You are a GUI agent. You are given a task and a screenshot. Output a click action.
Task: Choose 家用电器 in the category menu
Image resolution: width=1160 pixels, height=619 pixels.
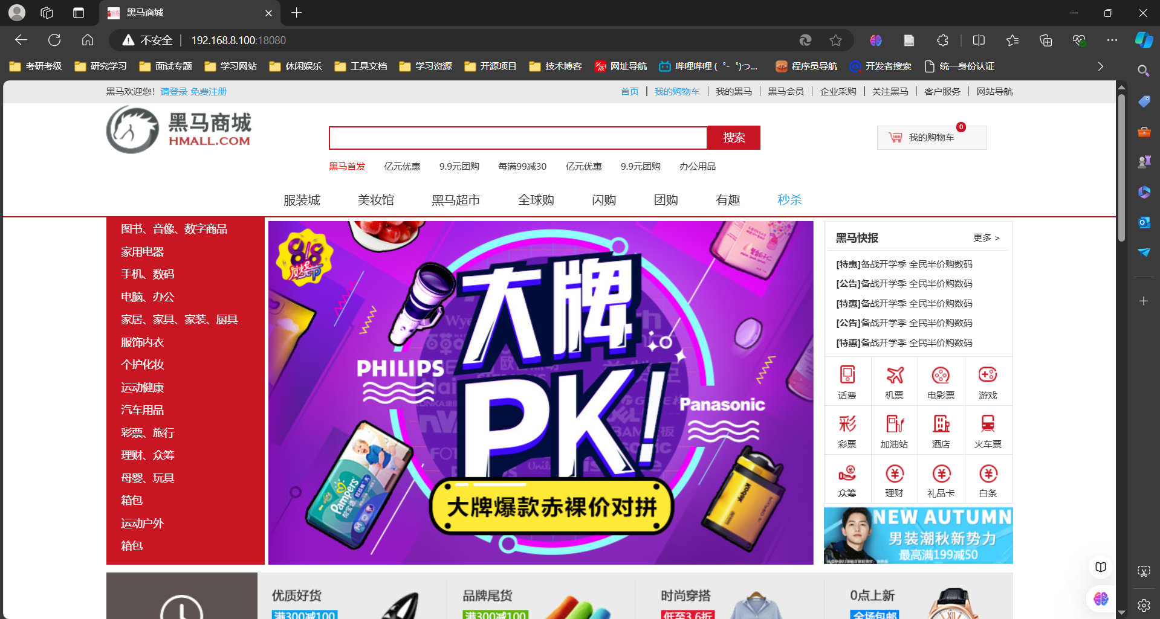(x=142, y=252)
